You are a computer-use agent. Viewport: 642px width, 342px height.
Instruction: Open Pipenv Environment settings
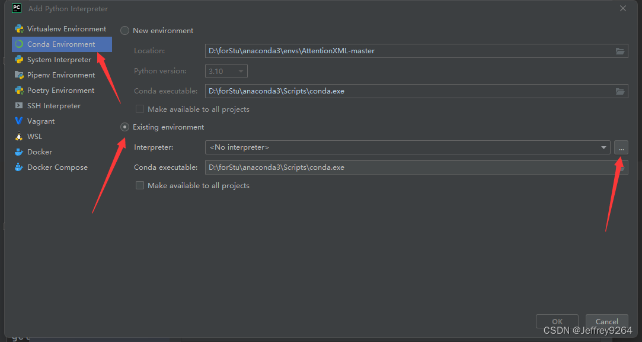[62, 75]
